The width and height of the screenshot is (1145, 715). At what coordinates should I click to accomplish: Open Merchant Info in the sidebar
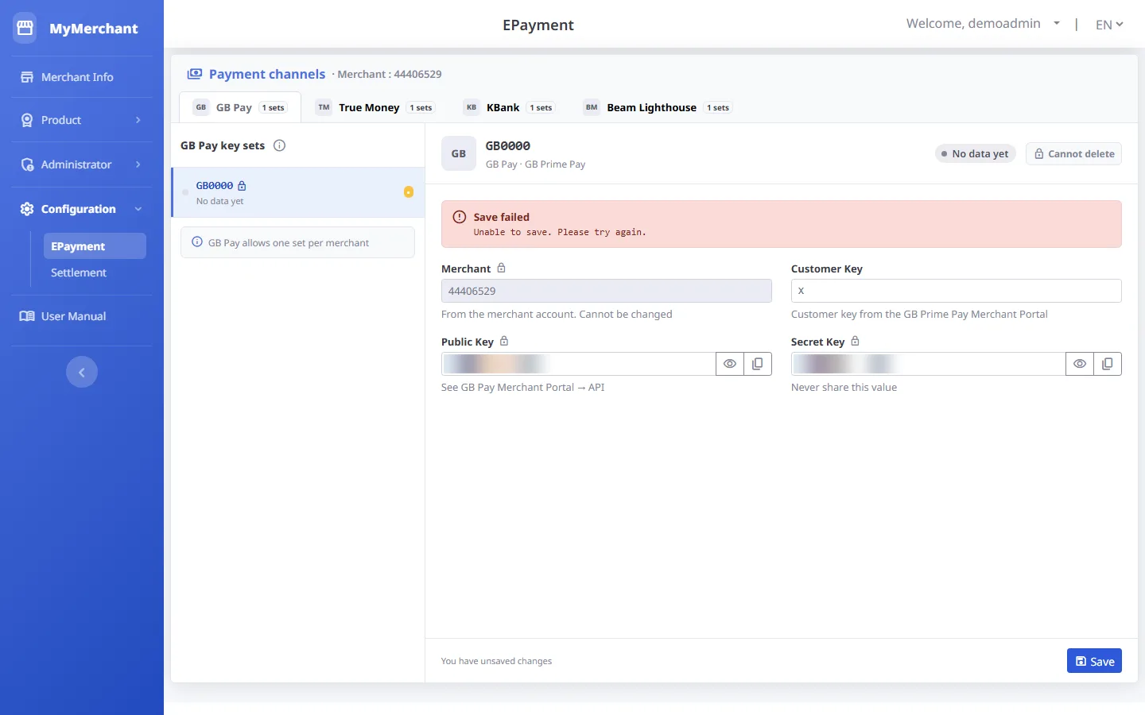pos(77,77)
